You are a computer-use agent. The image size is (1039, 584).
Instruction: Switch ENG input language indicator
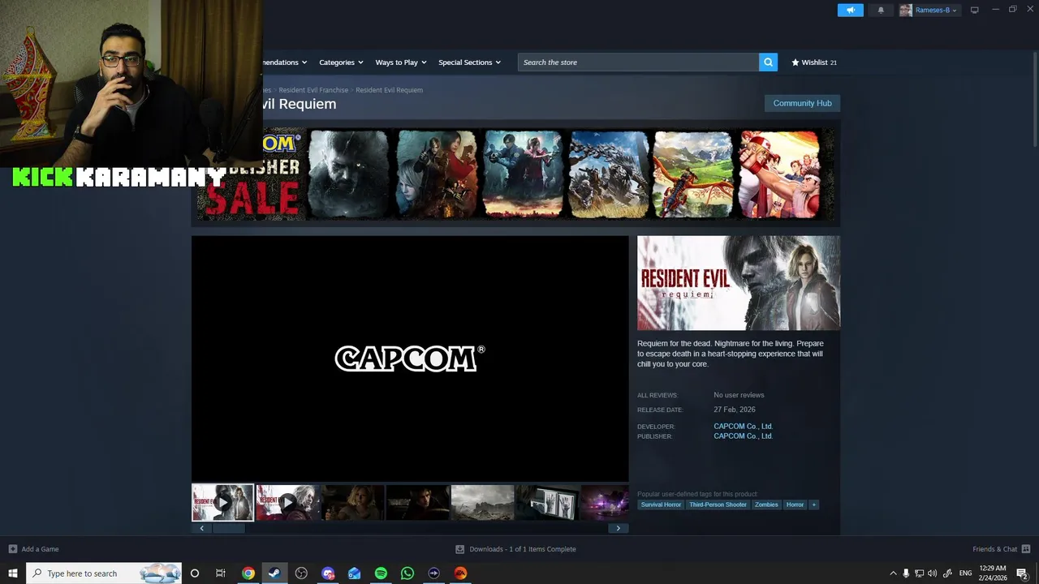tap(965, 573)
